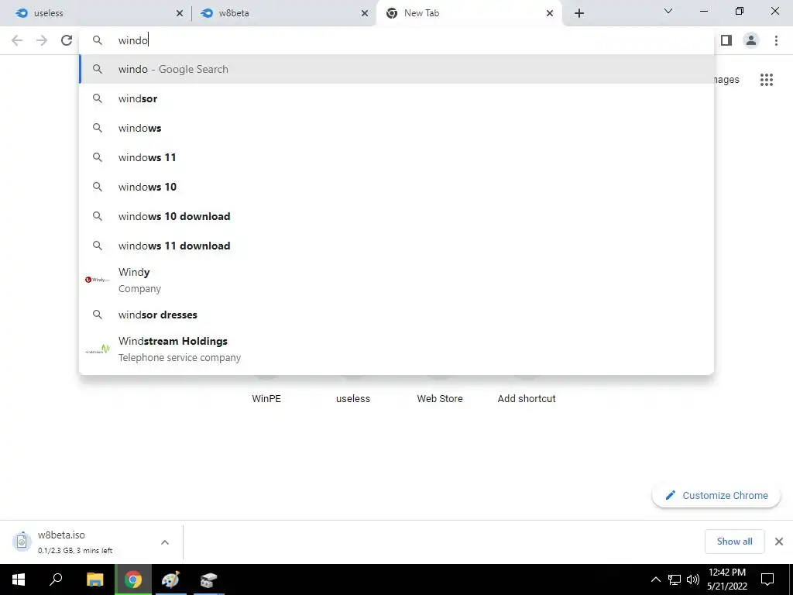
Task: Choose the windows 11 download suggestion
Action: [396, 246]
